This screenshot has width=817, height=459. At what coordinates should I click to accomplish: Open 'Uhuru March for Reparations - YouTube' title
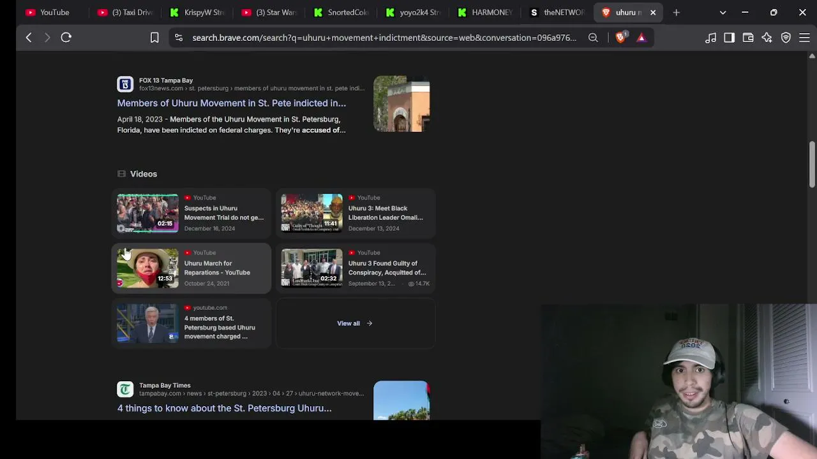point(217,268)
